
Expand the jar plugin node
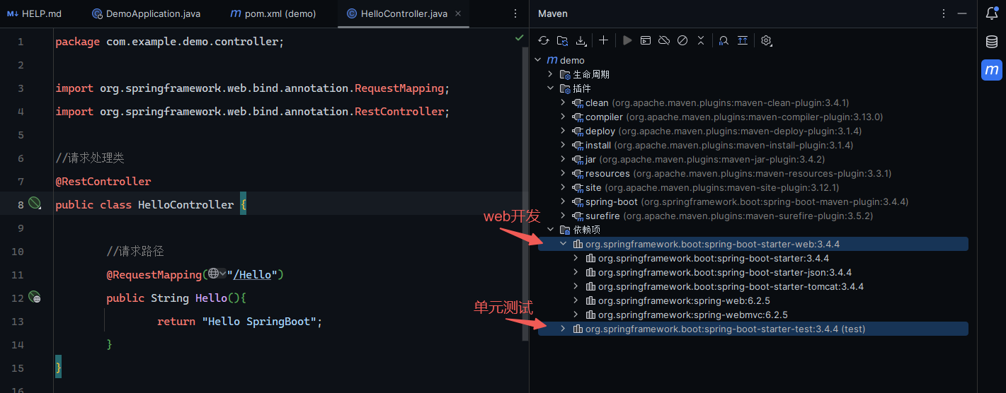point(564,159)
